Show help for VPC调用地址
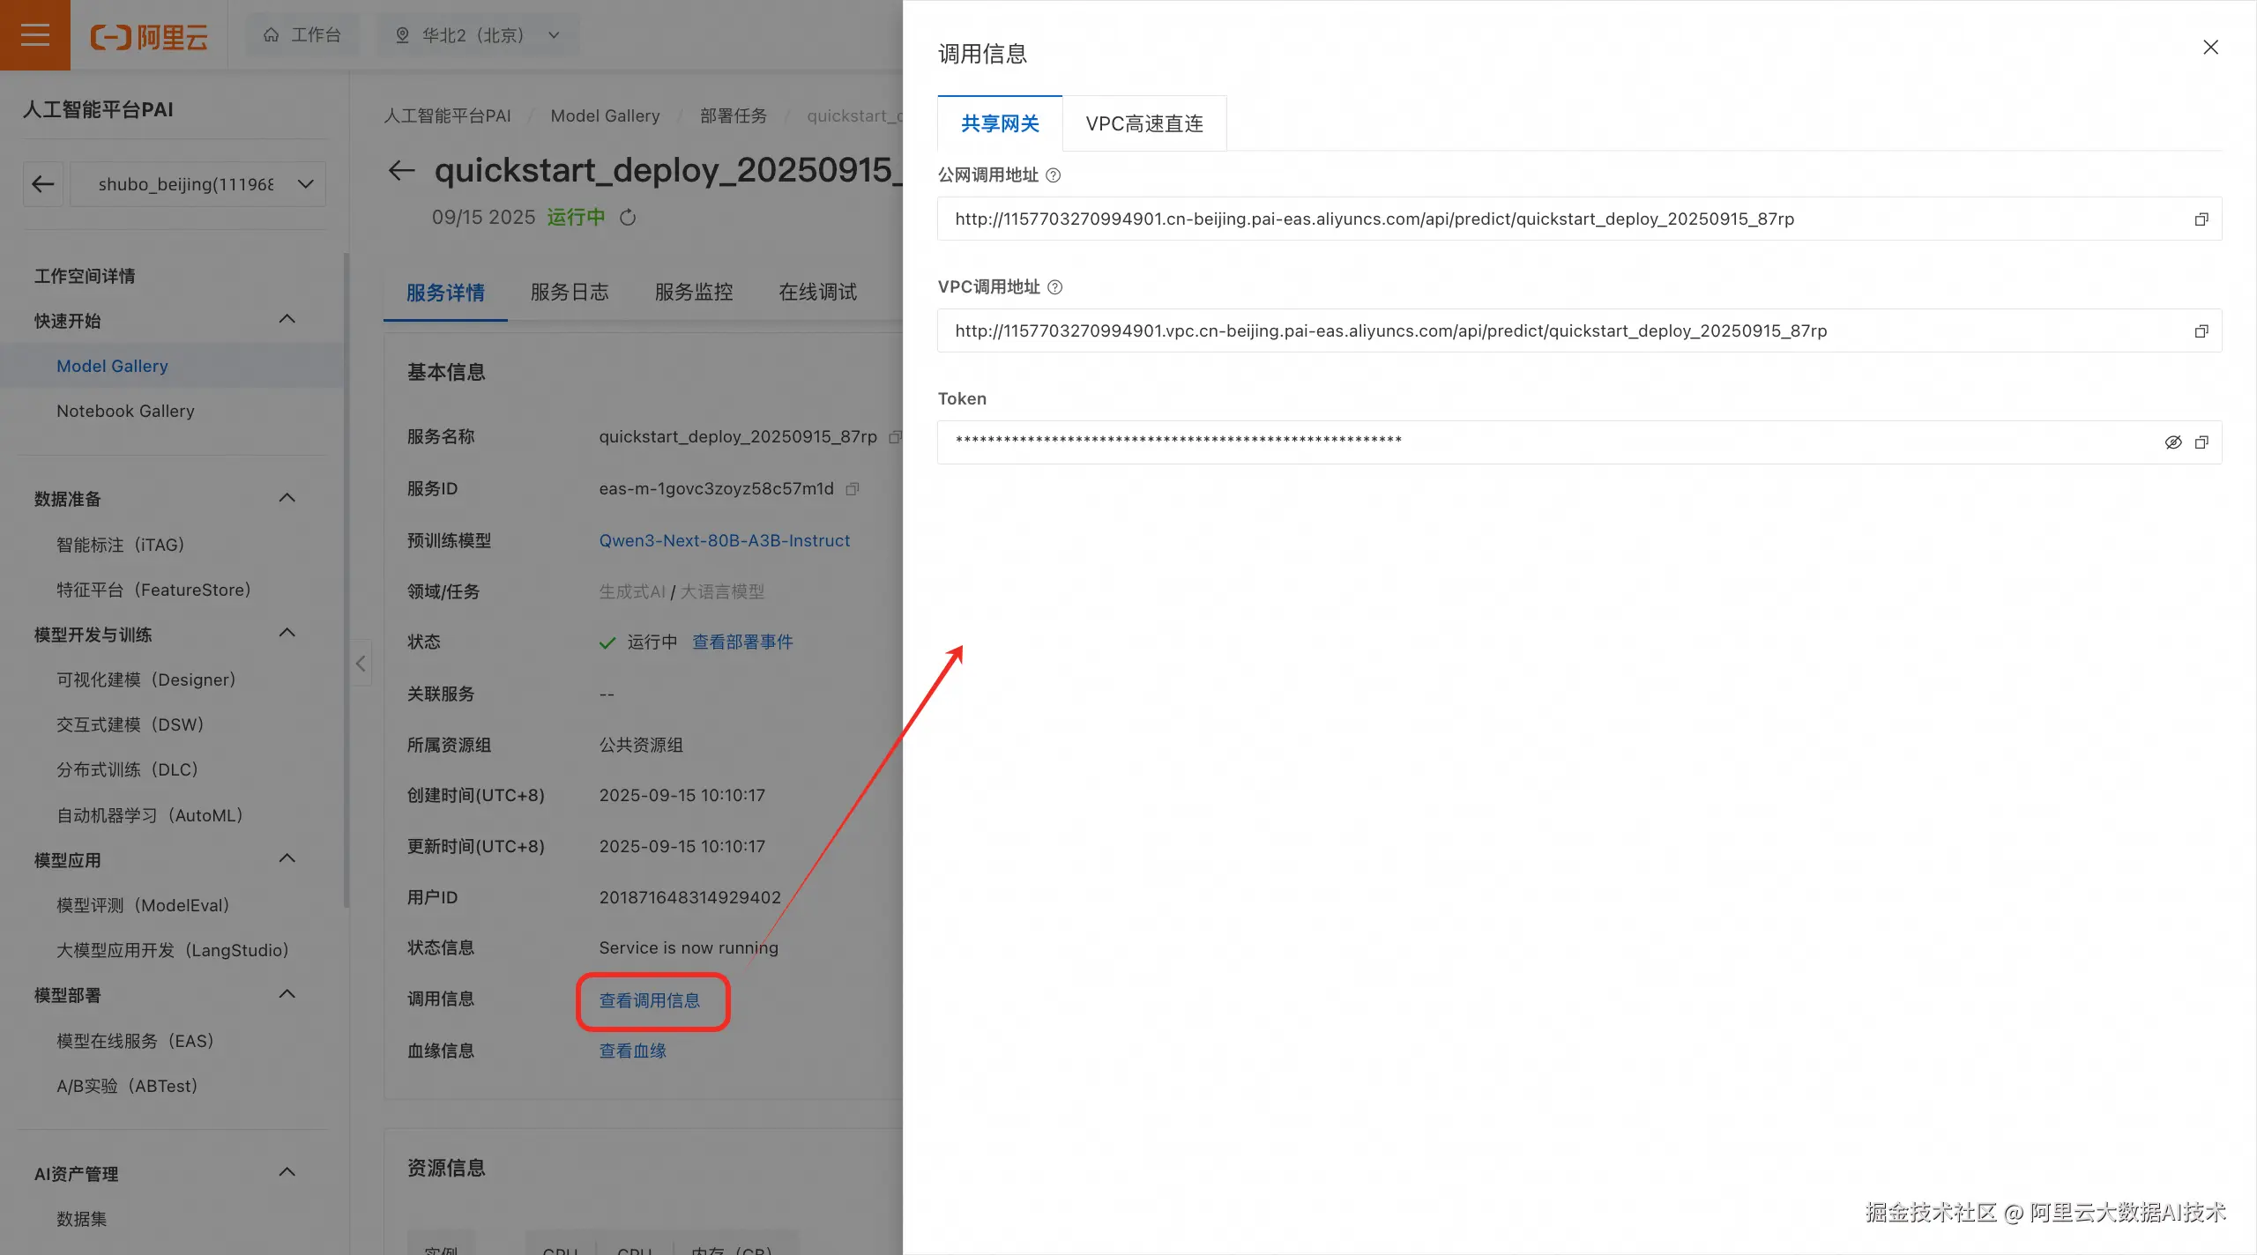The width and height of the screenshot is (2257, 1255). pyautogui.click(x=1054, y=287)
